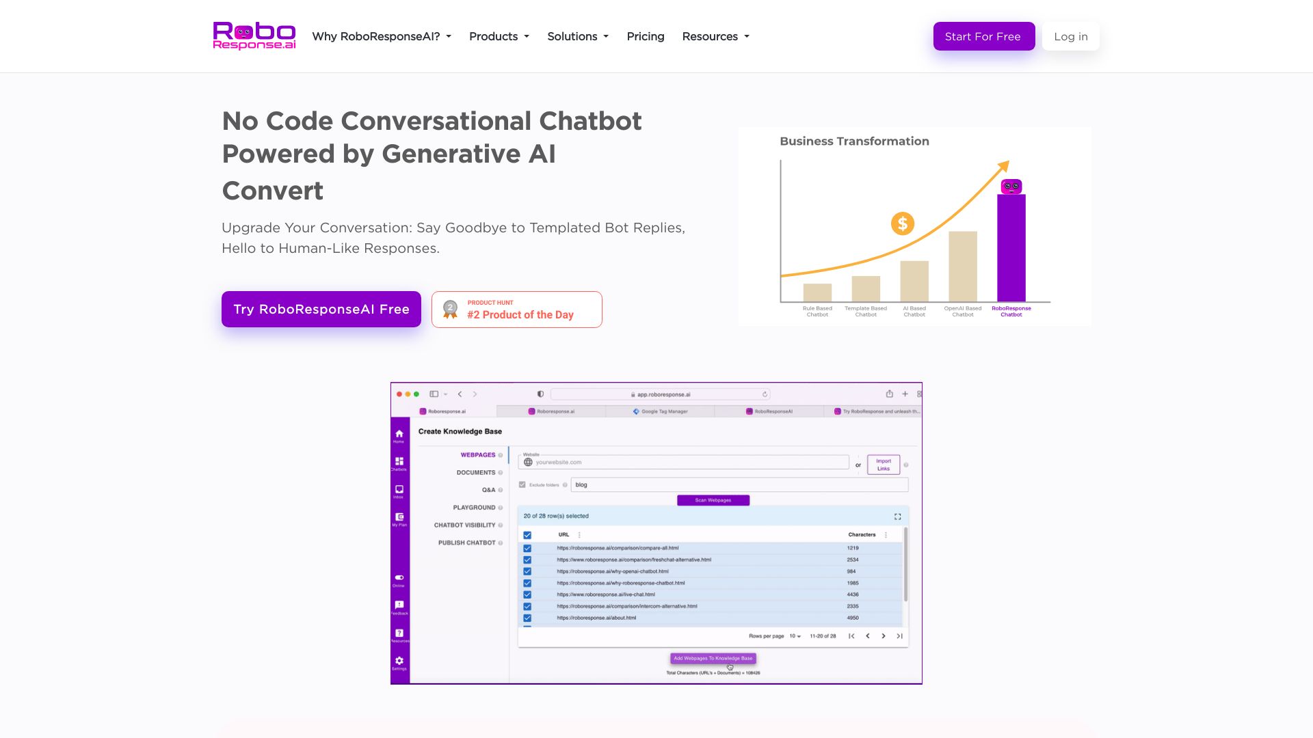Select the Rows per page stepper
The width and height of the screenshot is (1313, 738).
pos(793,637)
